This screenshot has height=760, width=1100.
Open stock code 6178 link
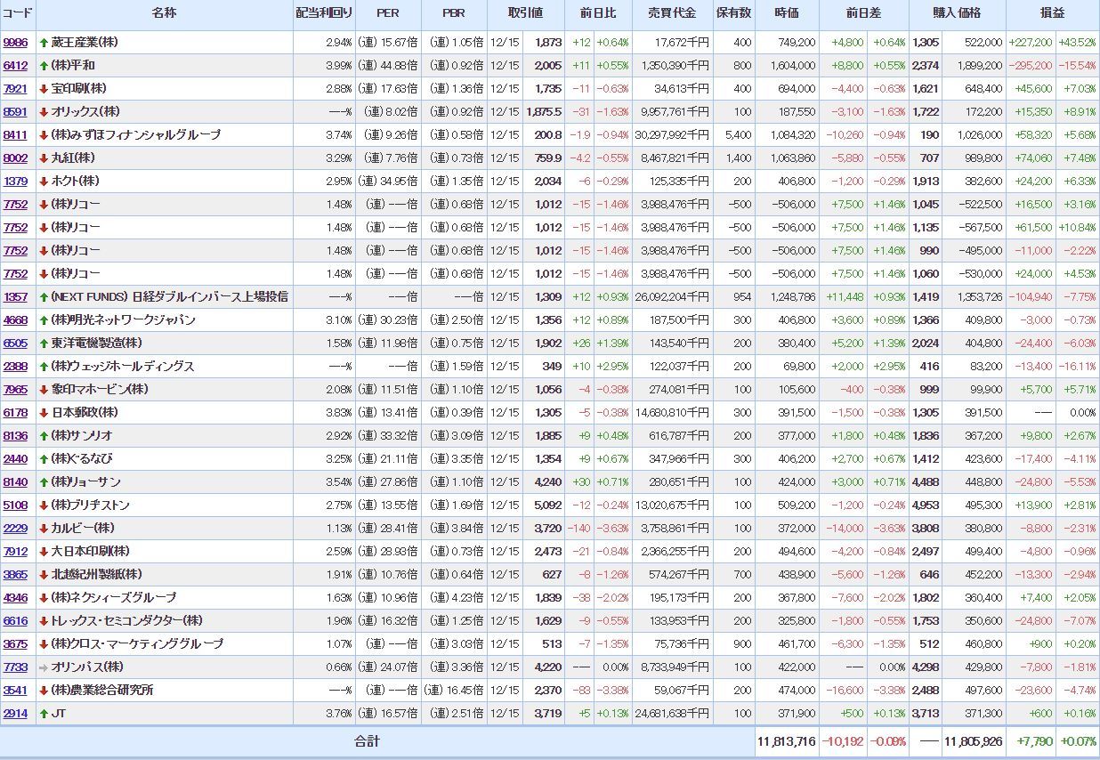click(x=15, y=413)
